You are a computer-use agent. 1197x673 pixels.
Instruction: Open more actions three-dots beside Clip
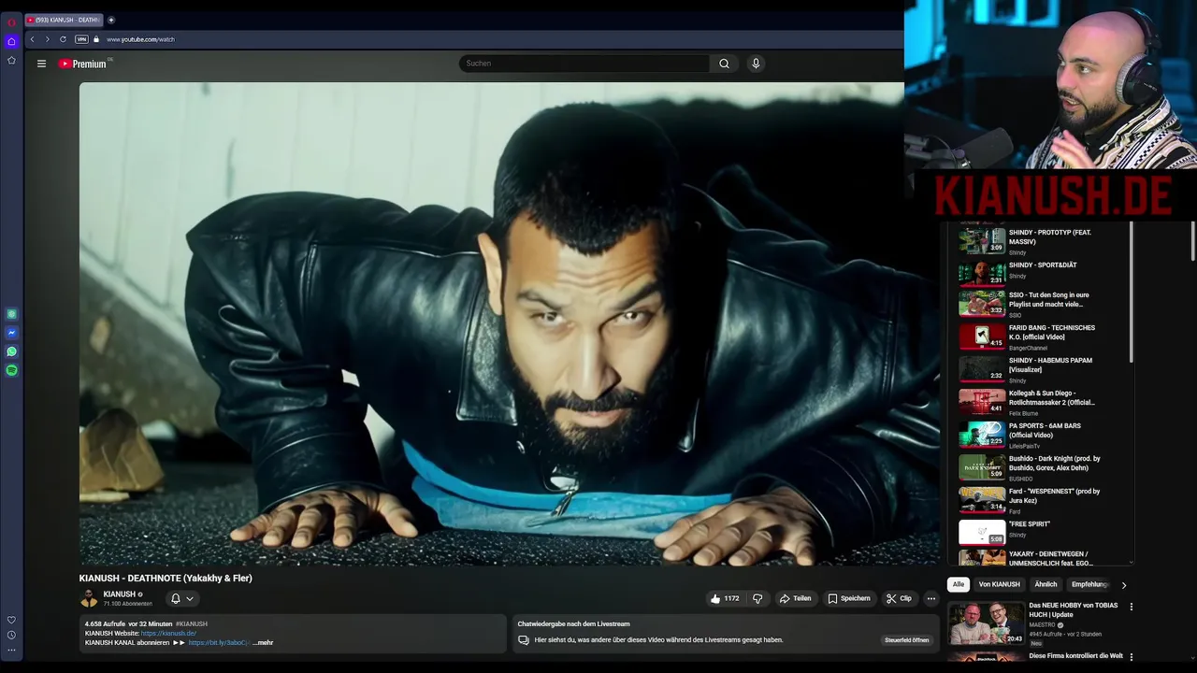[930, 598]
